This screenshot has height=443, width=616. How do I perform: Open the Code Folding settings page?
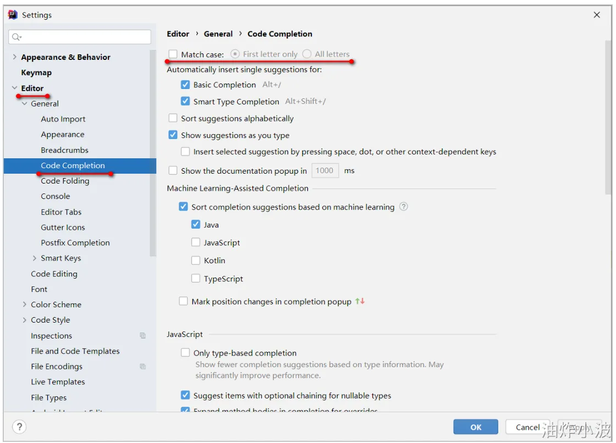coord(65,181)
